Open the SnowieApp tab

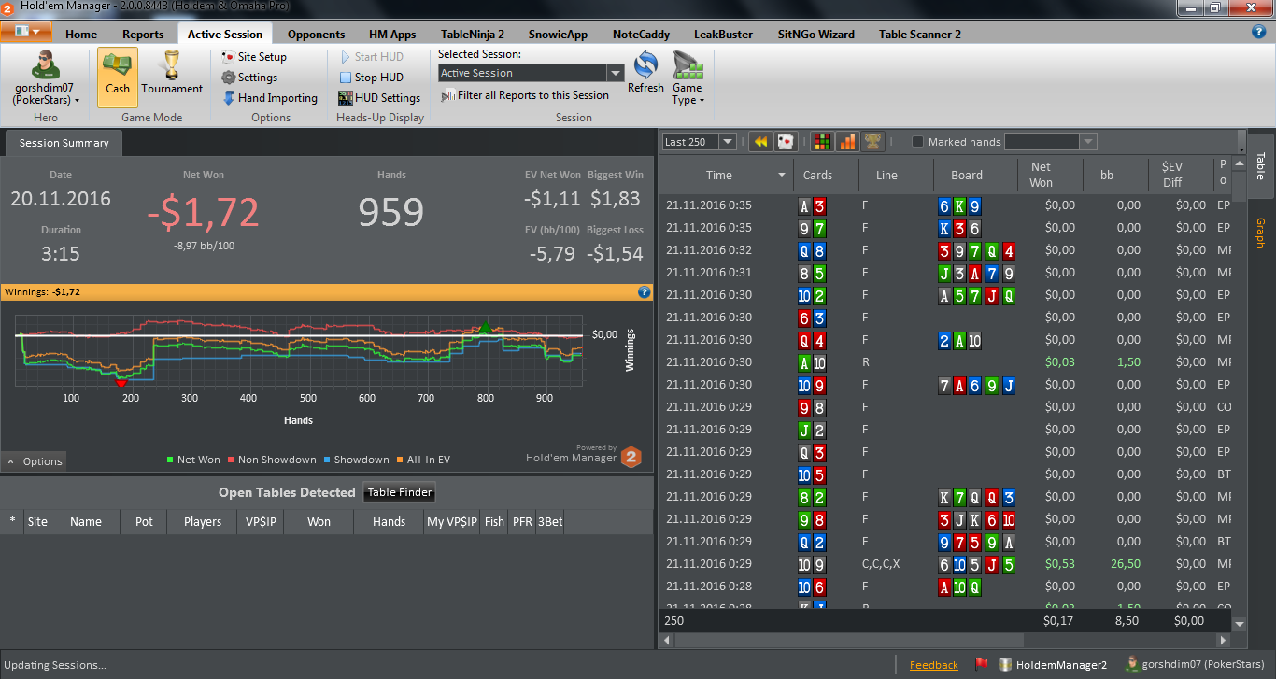click(558, 35)
